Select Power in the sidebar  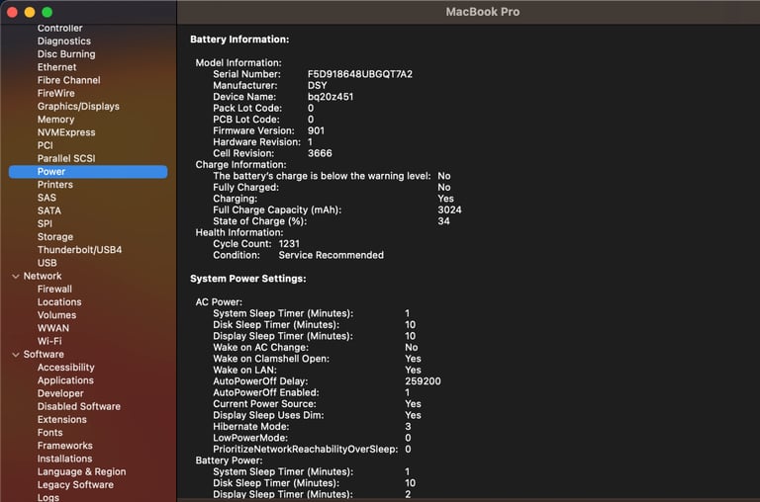point(88,171)
